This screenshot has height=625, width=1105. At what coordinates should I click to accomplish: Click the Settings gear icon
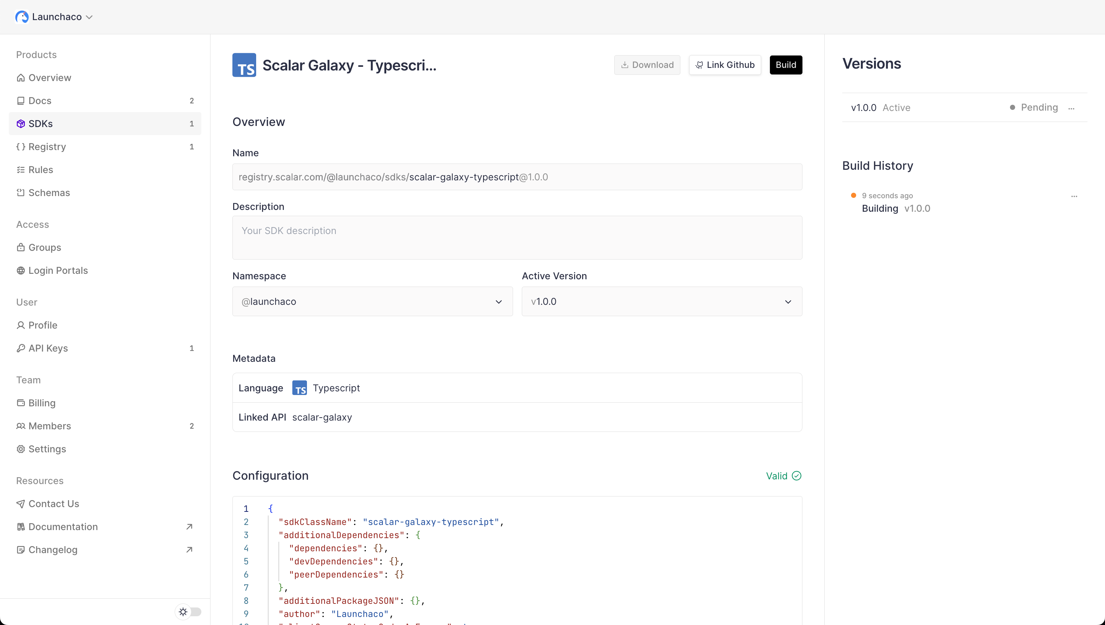click(20, 449)
